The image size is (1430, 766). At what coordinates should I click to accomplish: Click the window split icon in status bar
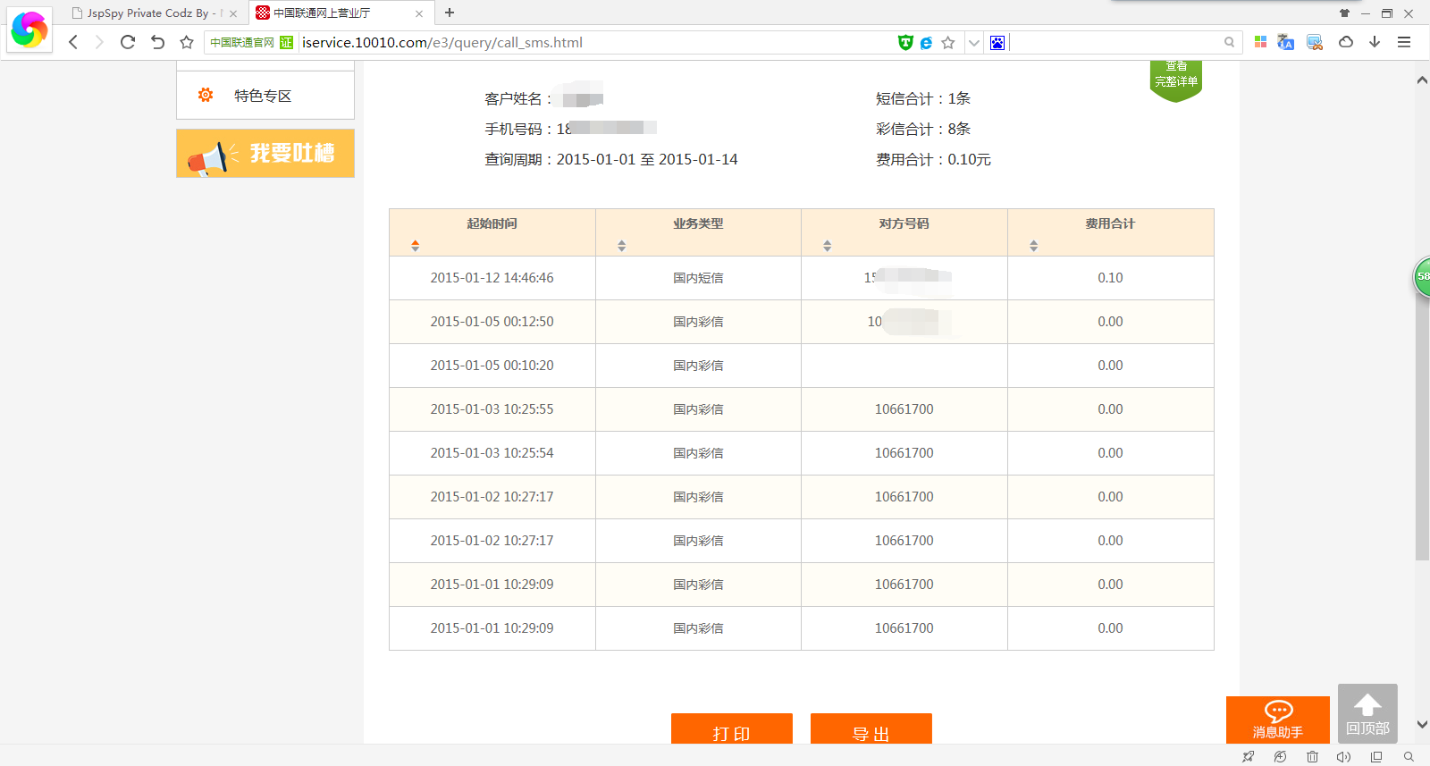1376,756
